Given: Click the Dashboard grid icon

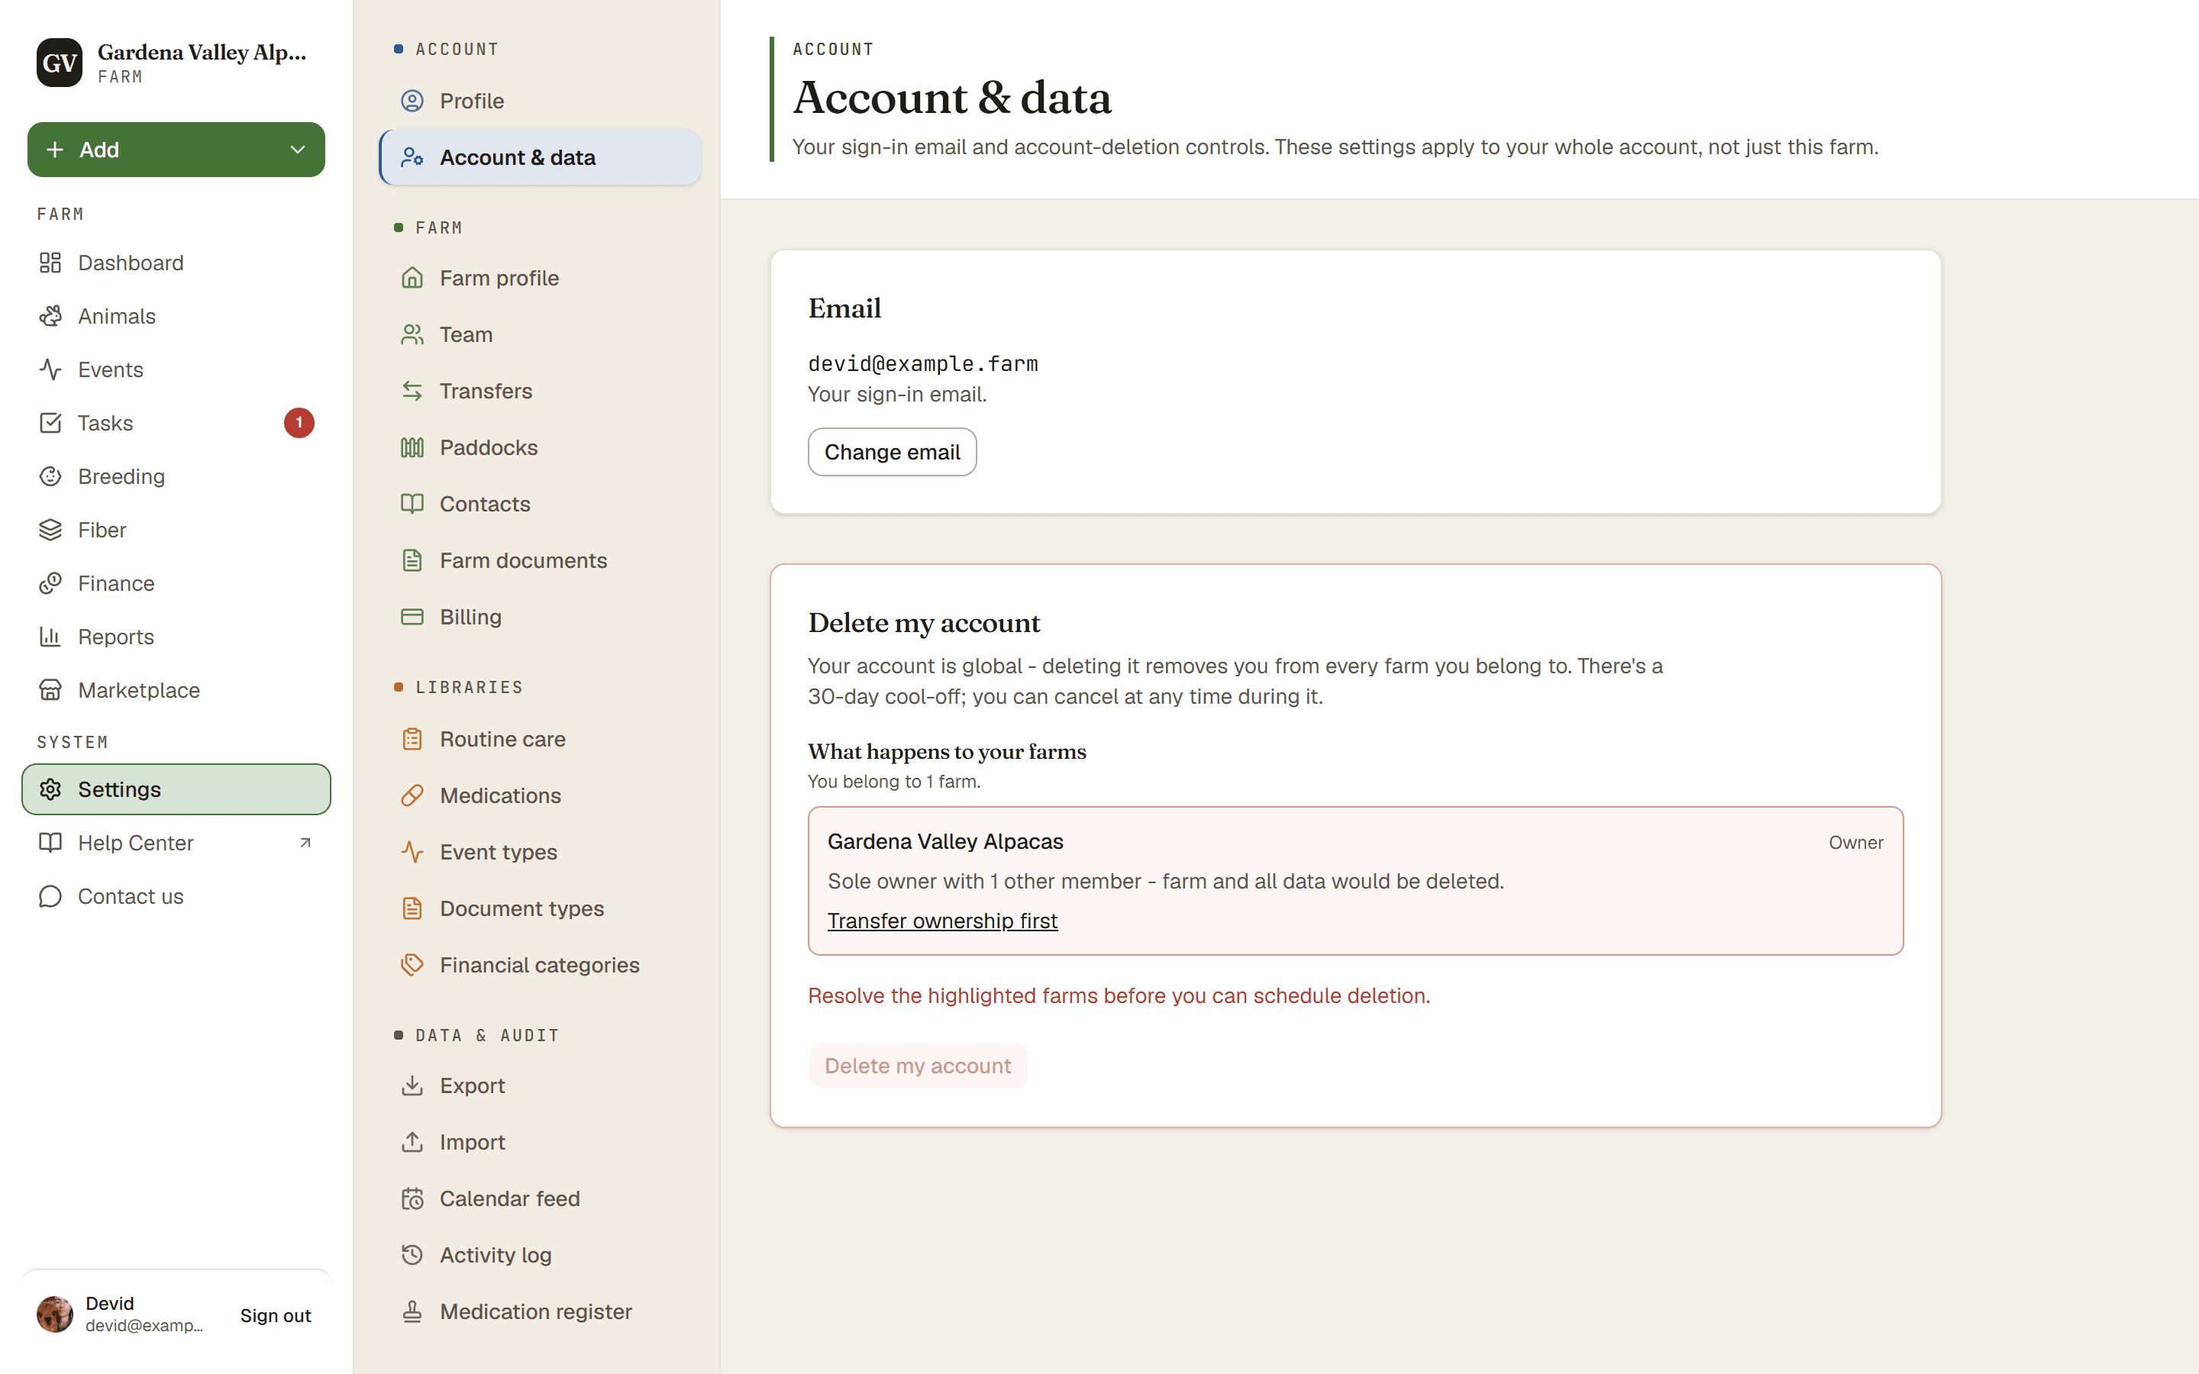Looking at the screenshot, I should click(x=50, y=263).
